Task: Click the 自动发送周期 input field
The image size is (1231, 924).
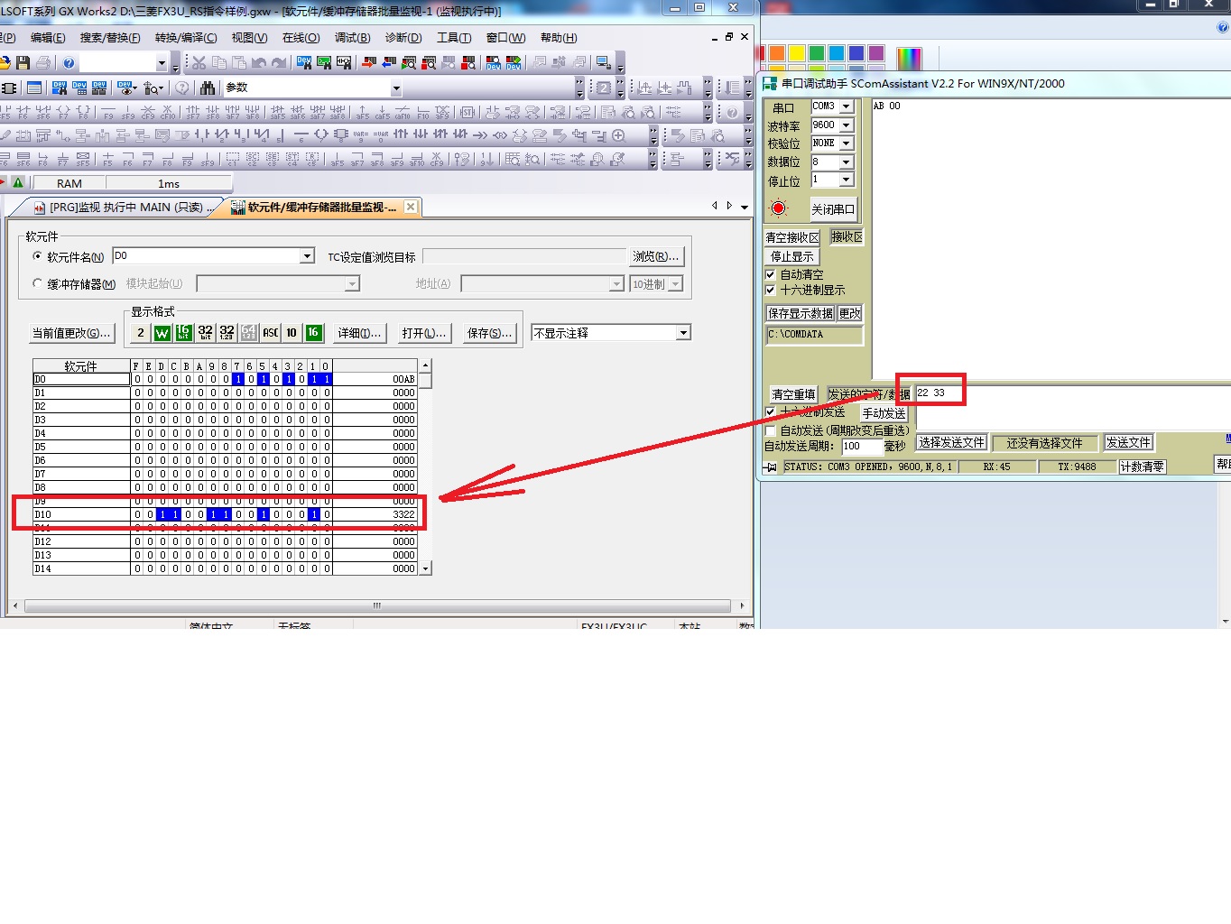Action: [859, 446]
